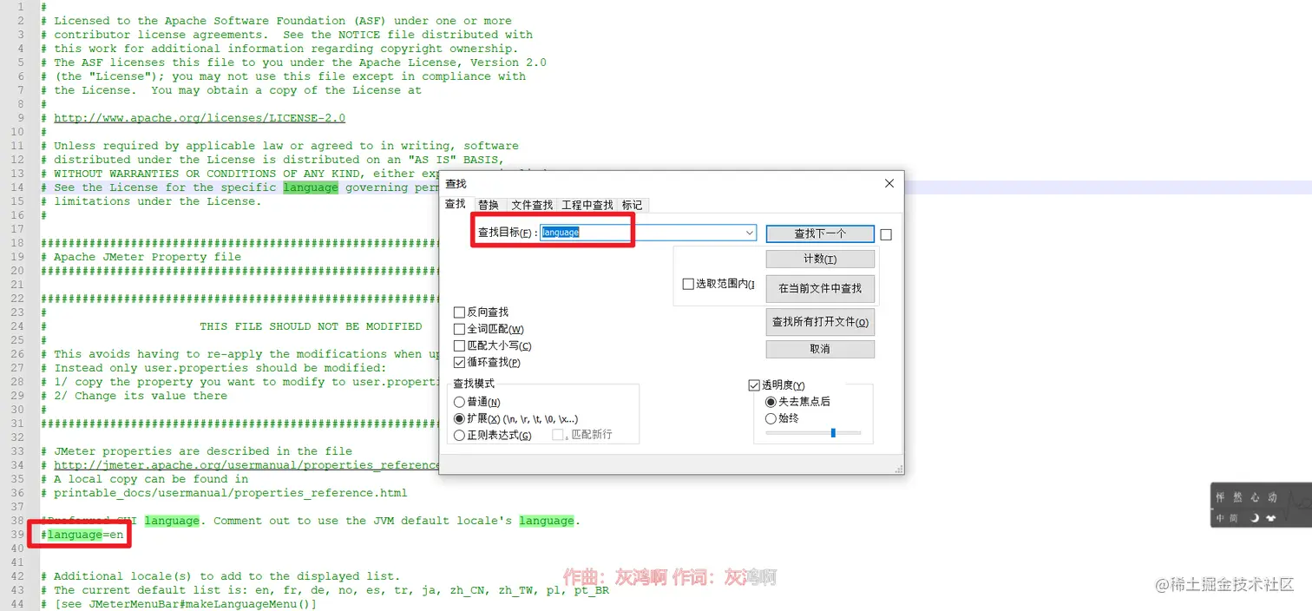Open the shirt skin icon in the input method bar
Image resolution: width=1312 pixels, height=611 pixels.
pyautogui.click(x=1271, y=518)
